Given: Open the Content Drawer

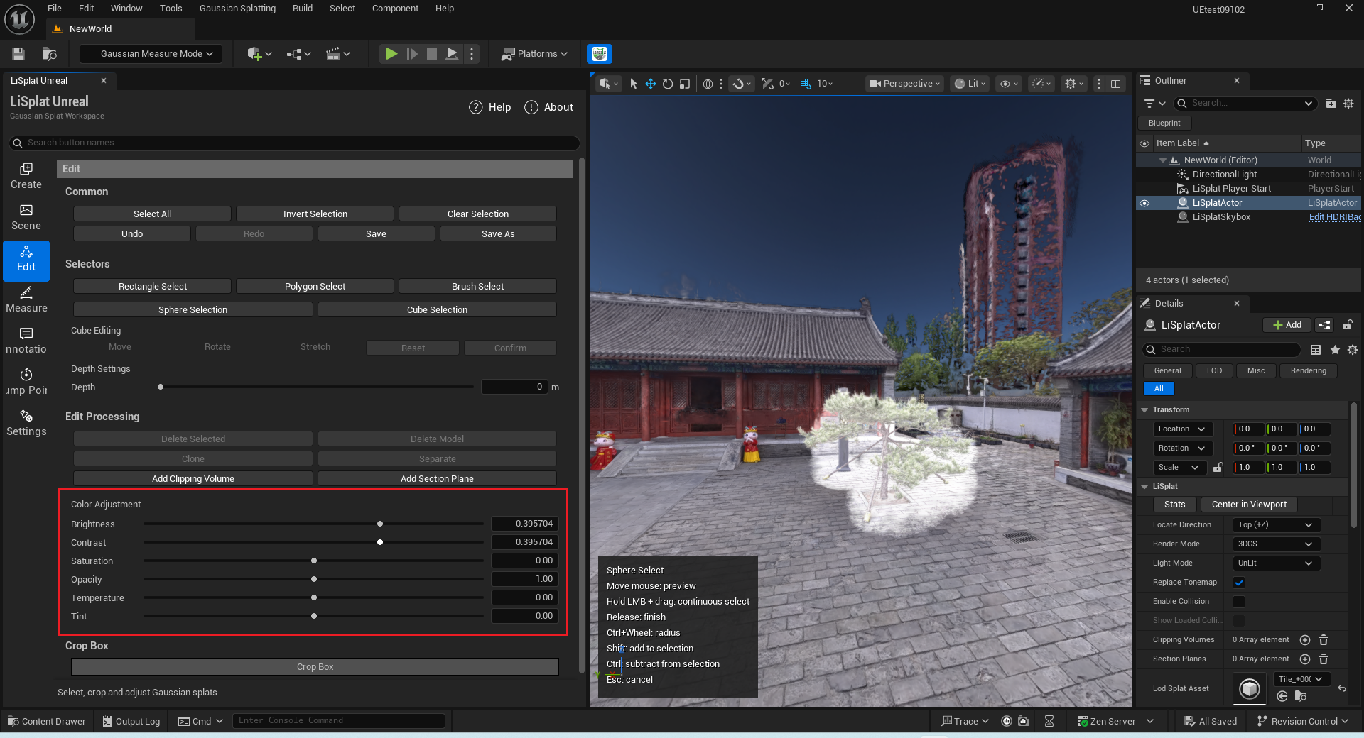Looking at the screenshot, I should coord(47,722).
